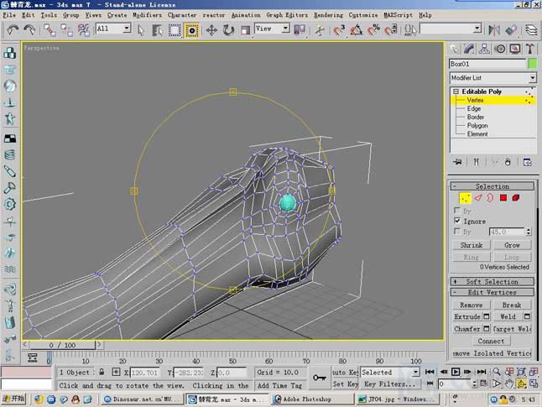Click the Pin Stack icon
The height and width of the screenshot is (407, 542).
[457, 162]
